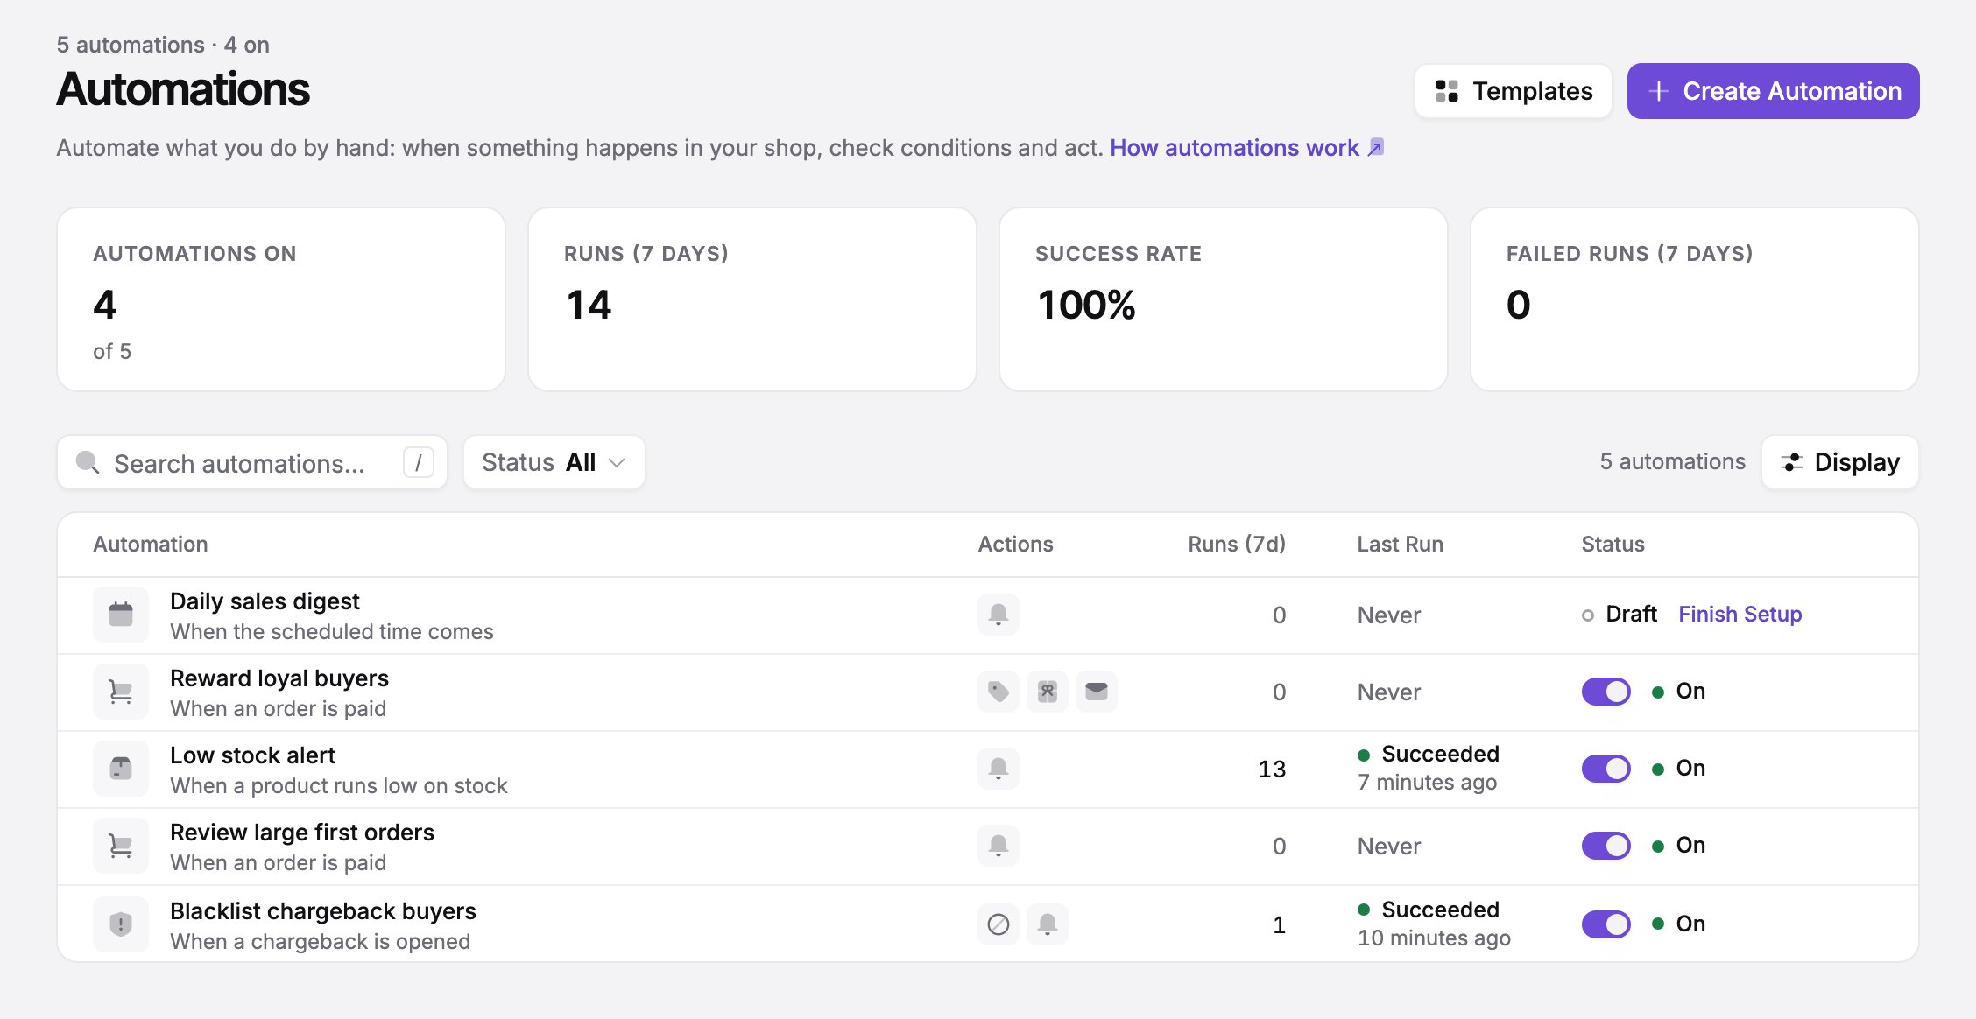1976x1019 pixels.
Task: Click the Automations On summary card
Action: 281,299
